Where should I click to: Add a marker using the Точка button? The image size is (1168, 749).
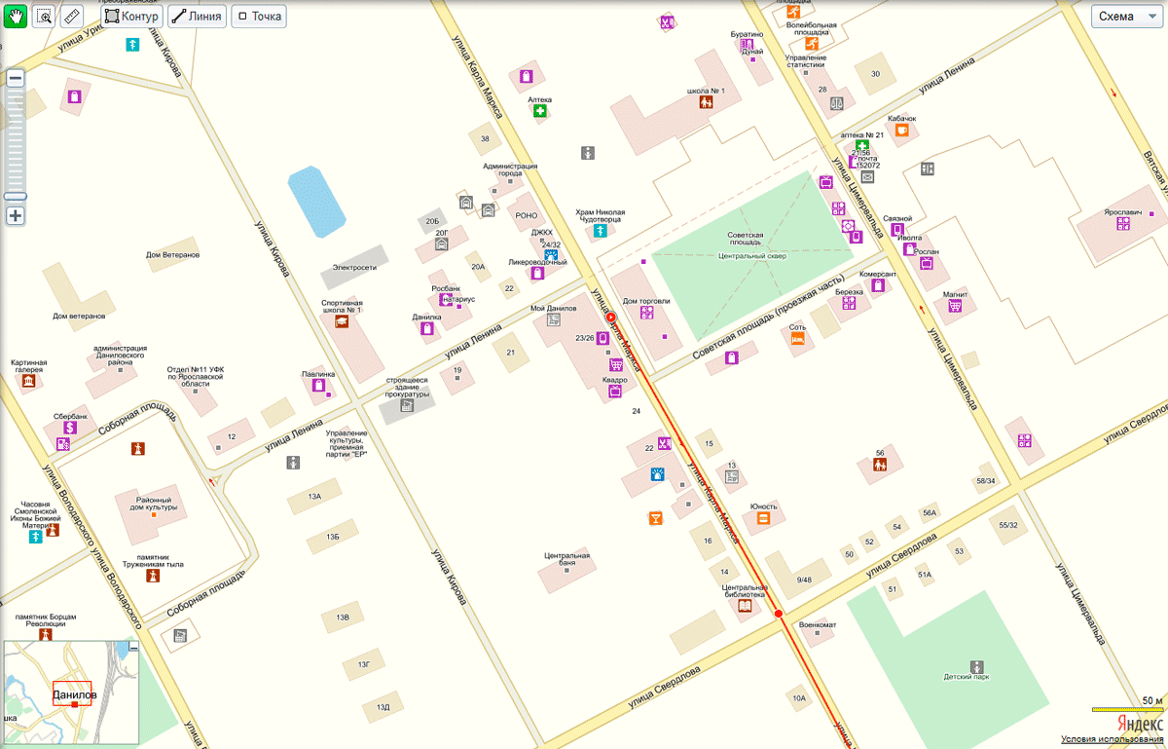(x=258, y=17)
